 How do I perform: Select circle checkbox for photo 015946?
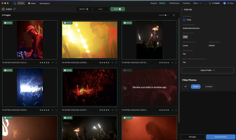click(x=116, y=62)
